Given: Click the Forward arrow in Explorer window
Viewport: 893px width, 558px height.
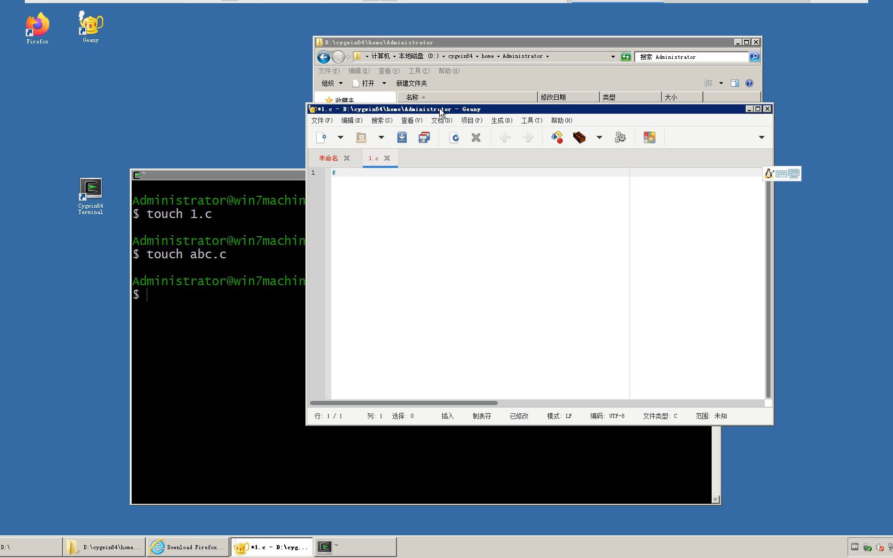Looking at the screenshot, I should tap(338, 57).
